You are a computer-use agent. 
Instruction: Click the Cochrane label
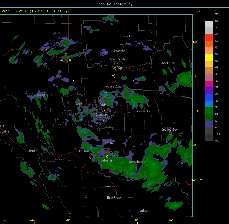[x=86, y=151]
